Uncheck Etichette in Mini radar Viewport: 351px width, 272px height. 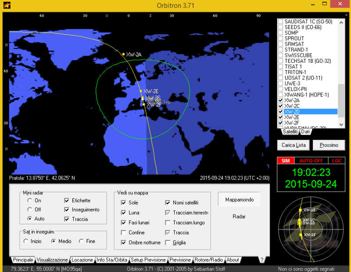pyautogui.click(x=67, y=200)
